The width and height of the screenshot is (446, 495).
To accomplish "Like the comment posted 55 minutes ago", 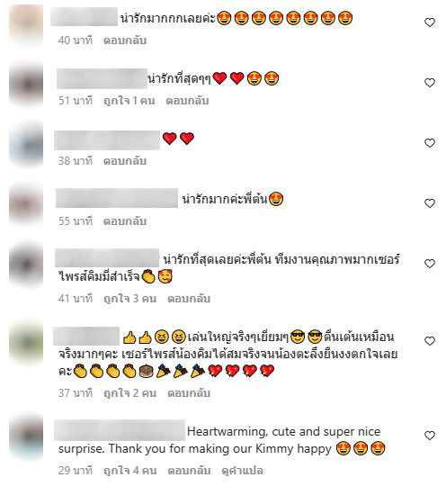I will (x=430, y=203).
